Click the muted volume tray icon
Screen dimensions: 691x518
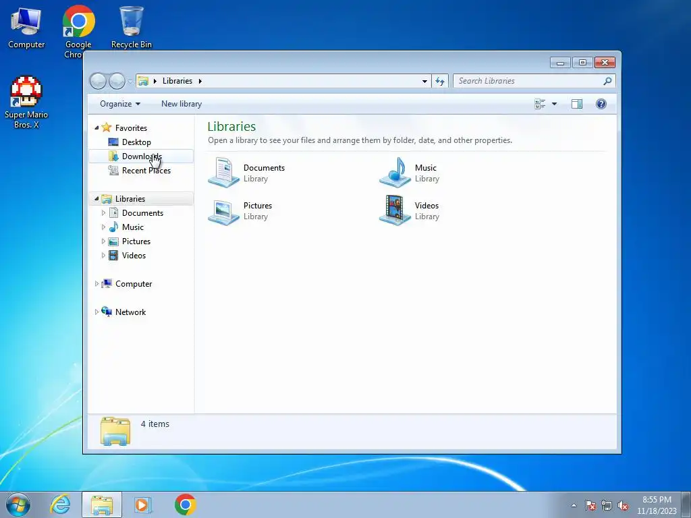(x=623, y=505)
